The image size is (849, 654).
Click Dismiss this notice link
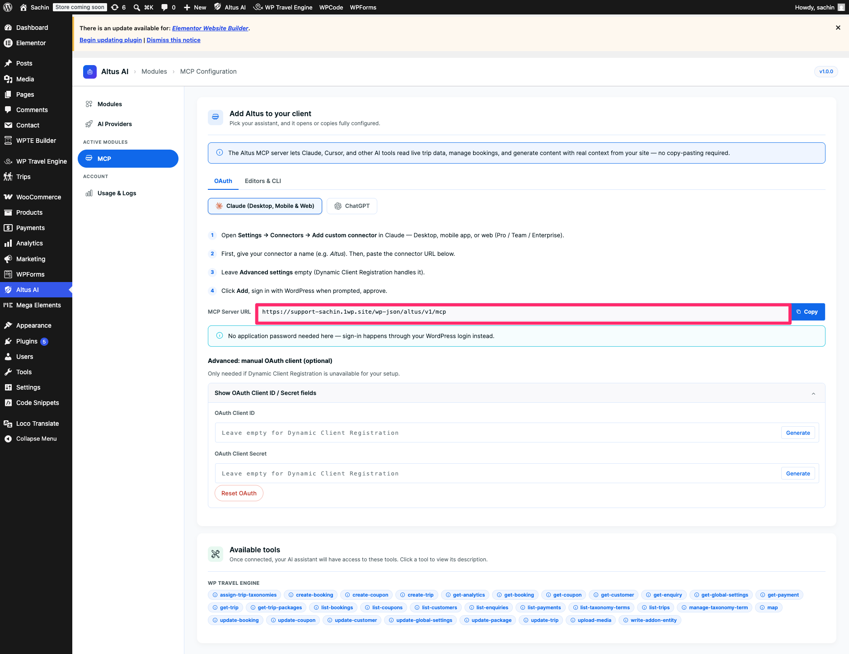[174, 40]
